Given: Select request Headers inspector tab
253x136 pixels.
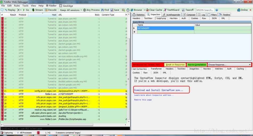Looking at the screenshot, I should click(136, 18).
